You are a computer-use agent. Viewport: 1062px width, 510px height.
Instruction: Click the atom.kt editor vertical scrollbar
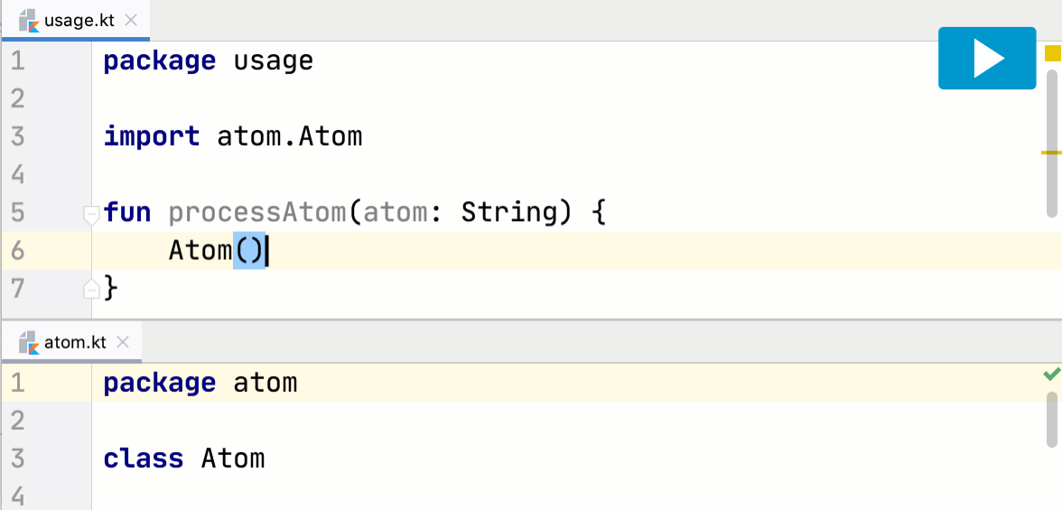pos(1052,419)
